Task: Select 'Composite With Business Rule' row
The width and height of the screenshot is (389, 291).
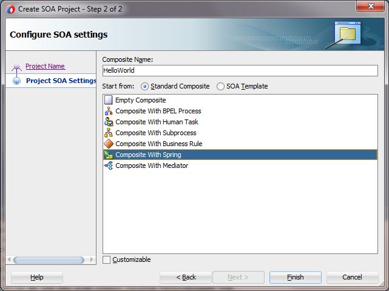Action: click(x=240, y=144)
